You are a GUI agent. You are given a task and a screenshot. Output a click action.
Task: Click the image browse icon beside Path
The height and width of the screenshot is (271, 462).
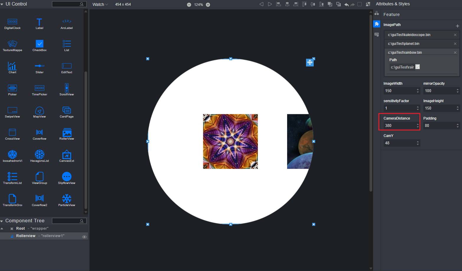[x=418, y=67]
